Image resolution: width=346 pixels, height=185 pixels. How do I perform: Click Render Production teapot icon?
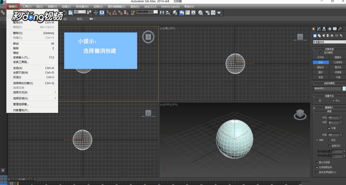(x=219, y=13)
